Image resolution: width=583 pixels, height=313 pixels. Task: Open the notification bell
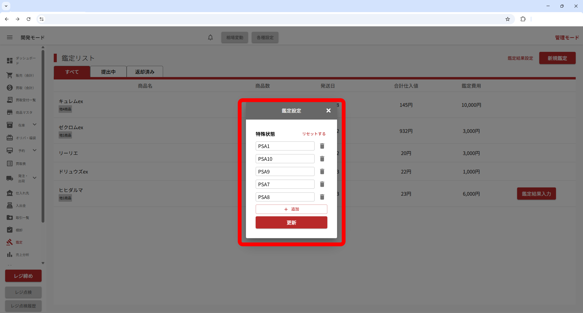[x=210, y=38]
